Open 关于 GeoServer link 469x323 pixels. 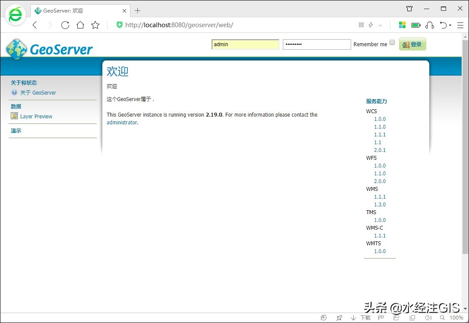38,93
